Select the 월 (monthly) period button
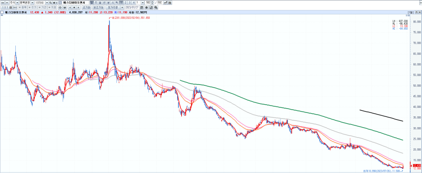Screen dimensions: 422x173 (100, 2)
